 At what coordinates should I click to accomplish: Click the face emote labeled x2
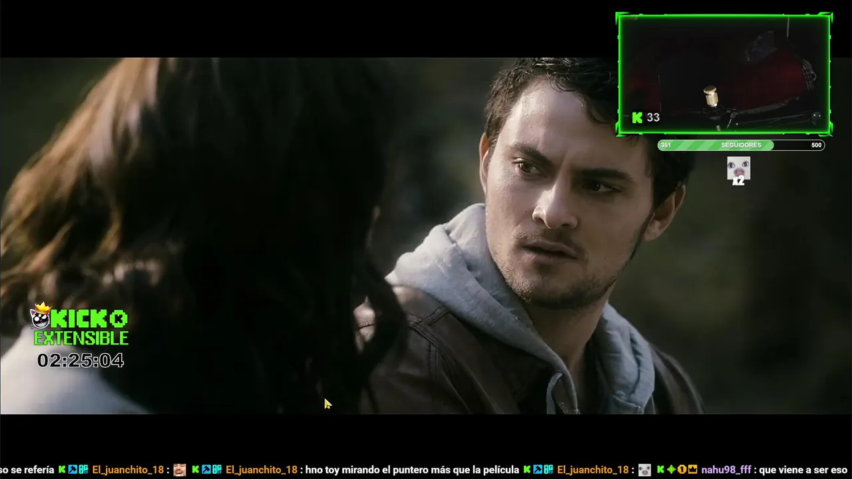738,170
